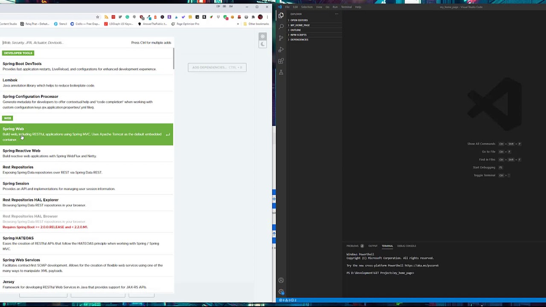The height and width of the screenshot is (307, 546).
Task: Switch to the DEBUG CONSOLE tab
Action: click(x=407, y=246)
